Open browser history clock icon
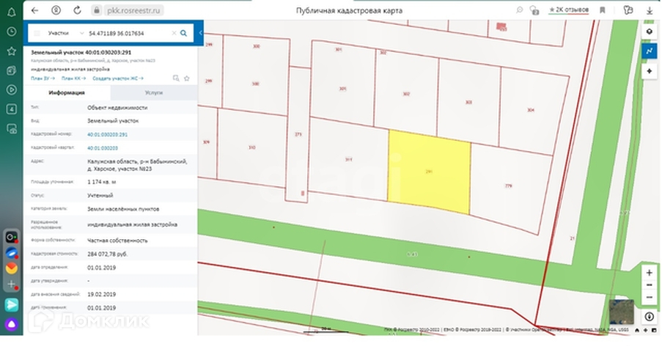 coord(12,32)
